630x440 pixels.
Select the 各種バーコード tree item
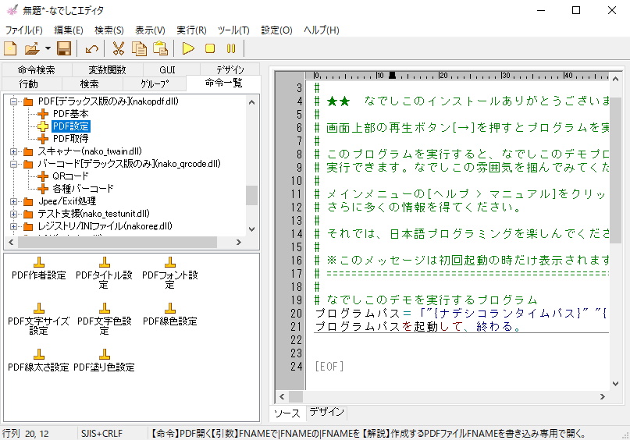84,188
